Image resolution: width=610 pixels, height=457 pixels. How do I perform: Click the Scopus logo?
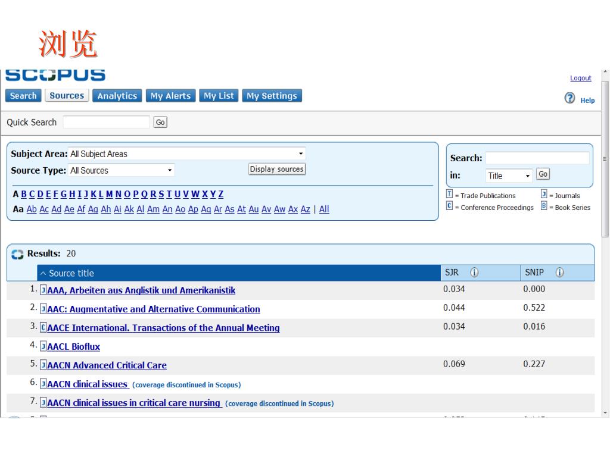pos(55,74)
